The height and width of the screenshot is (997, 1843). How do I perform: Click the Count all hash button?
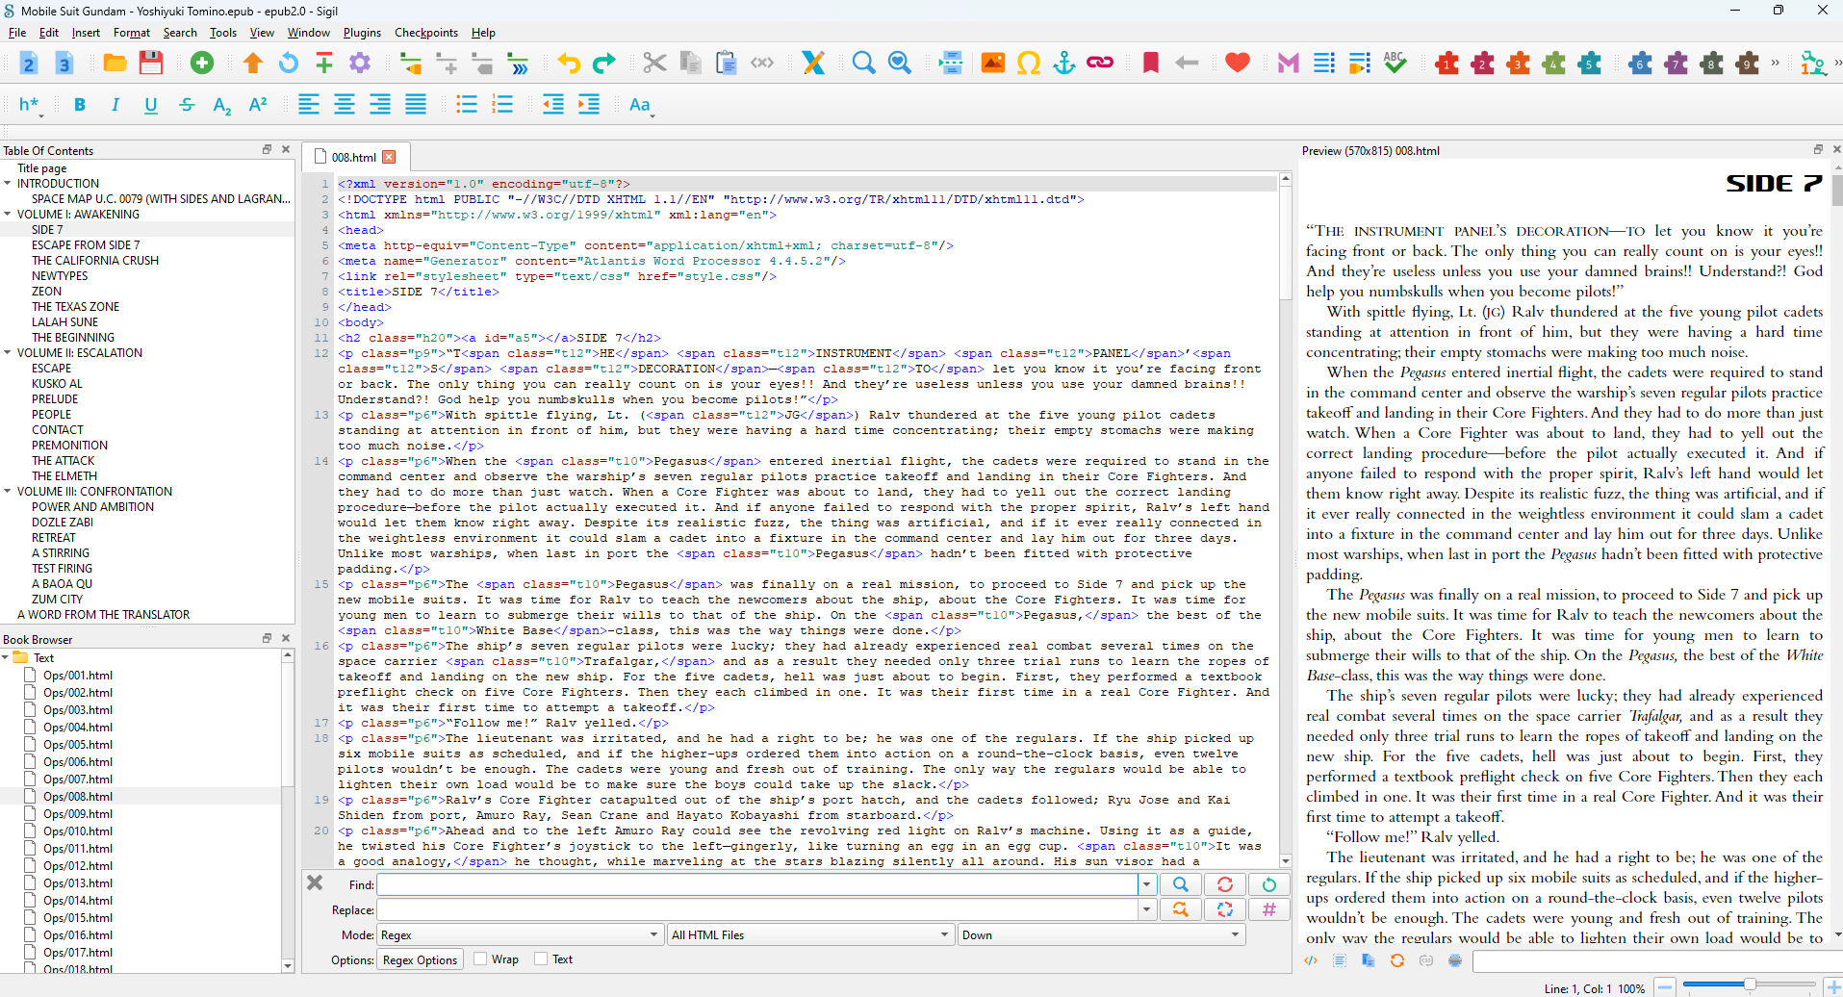pyautogui.click(x=1269, y=909)
